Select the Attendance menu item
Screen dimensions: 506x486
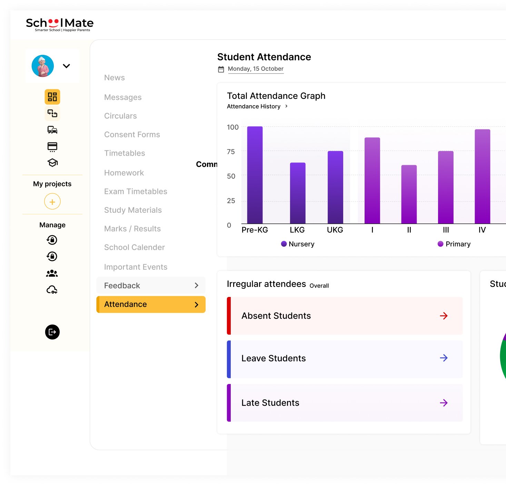pos(151,305)
